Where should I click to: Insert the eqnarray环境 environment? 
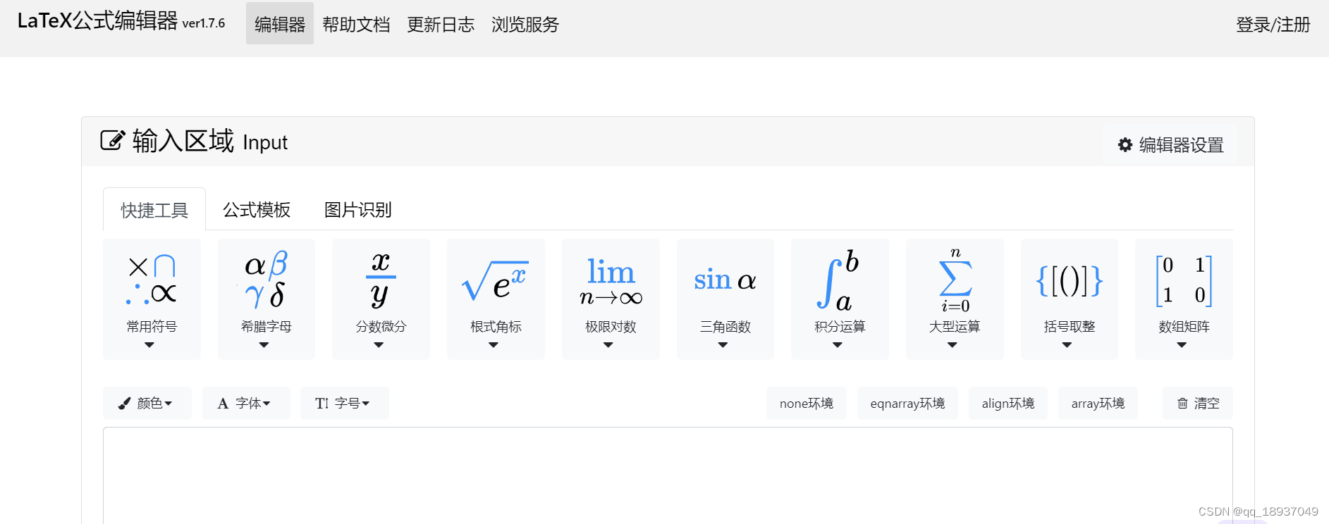point(907,404)
